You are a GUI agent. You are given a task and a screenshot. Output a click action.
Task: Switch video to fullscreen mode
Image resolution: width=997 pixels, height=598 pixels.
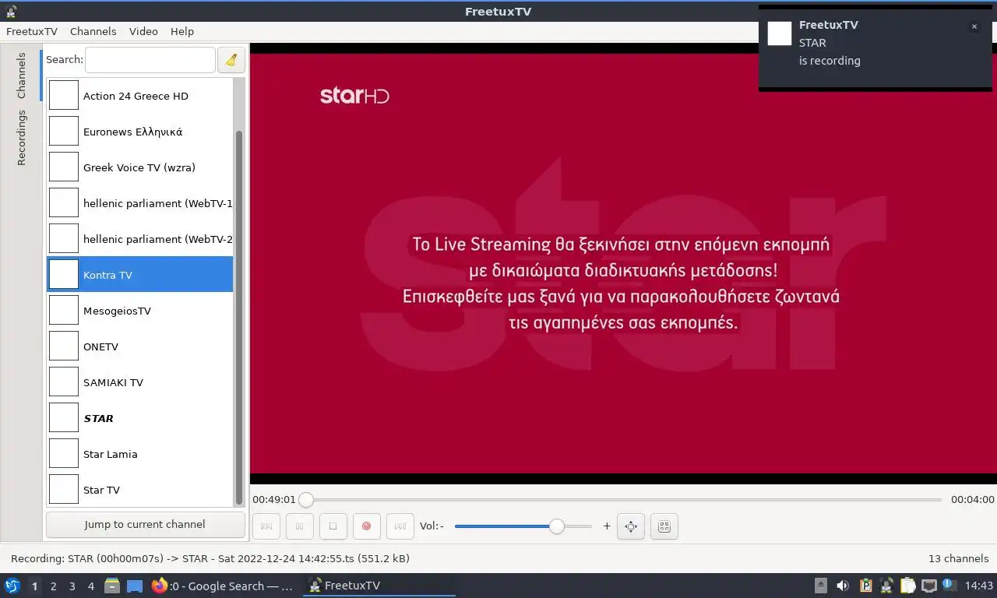pos(631,526)
